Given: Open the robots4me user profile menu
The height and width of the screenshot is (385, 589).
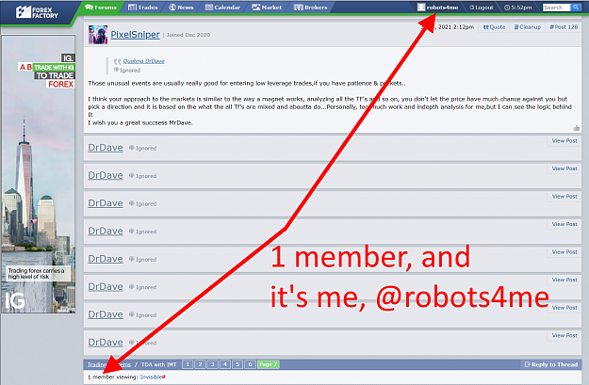Looking at the screenshot, I should 438,8.
